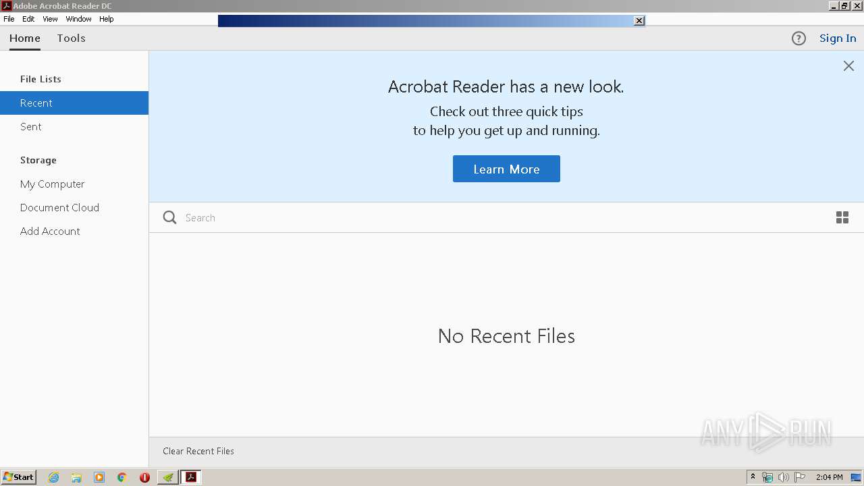The width and height of the screenshot is (864, 486).
Task: Select the green arrow app in taskbar
Action: click(x=168, y=477)
